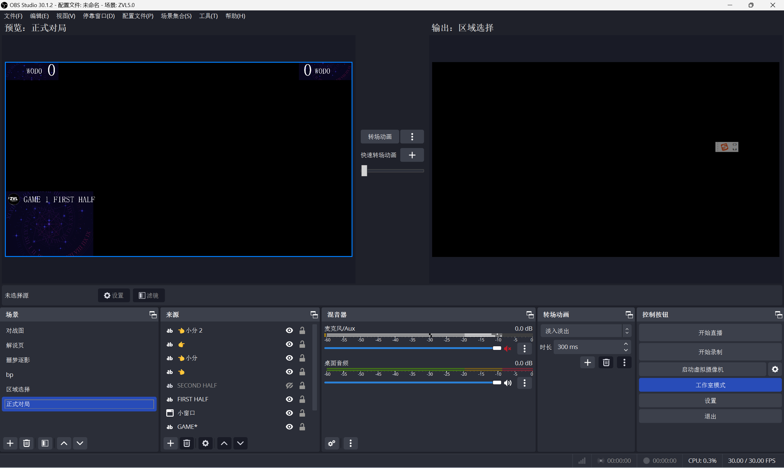Image resolution: width=784 pixels, height=468 pixels.
Task: Open the 淡入淡出 transition dropdown
Action: pyautogui.click(x=585, y=331)
